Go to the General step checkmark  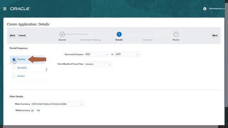coord(62,34)
